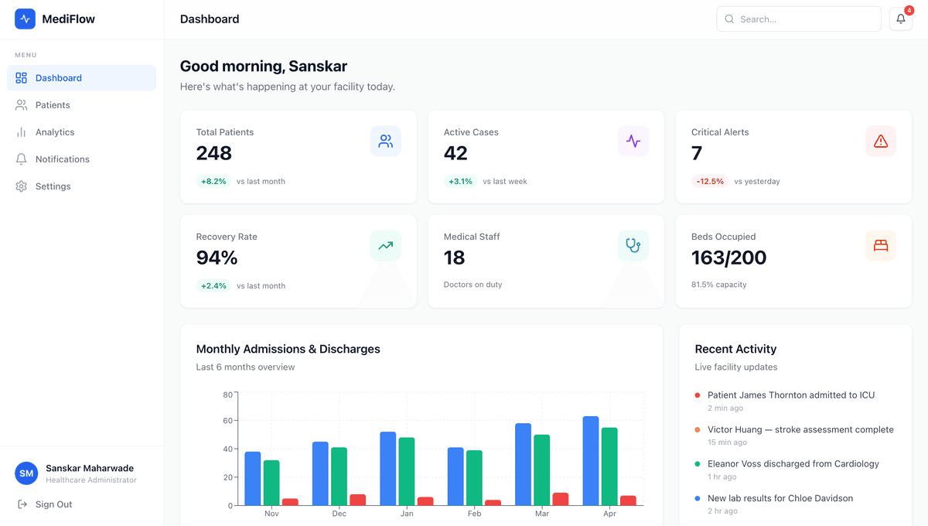The image size is (928, 526).
Task: Click the red December bar in chart
Action: point(358,500)
